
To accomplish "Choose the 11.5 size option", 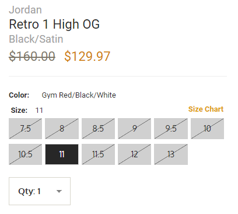I will pyautogui.click(x=98, y=154).
